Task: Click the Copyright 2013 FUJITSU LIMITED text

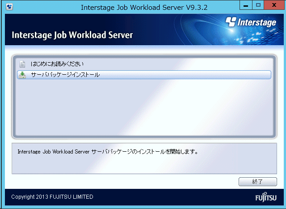Action: pos(52,197)
